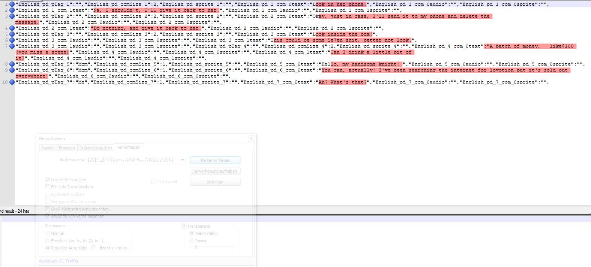591x267 pixels.
Task: Click the 'Suchmodus' group label
Action: point(55,226)
